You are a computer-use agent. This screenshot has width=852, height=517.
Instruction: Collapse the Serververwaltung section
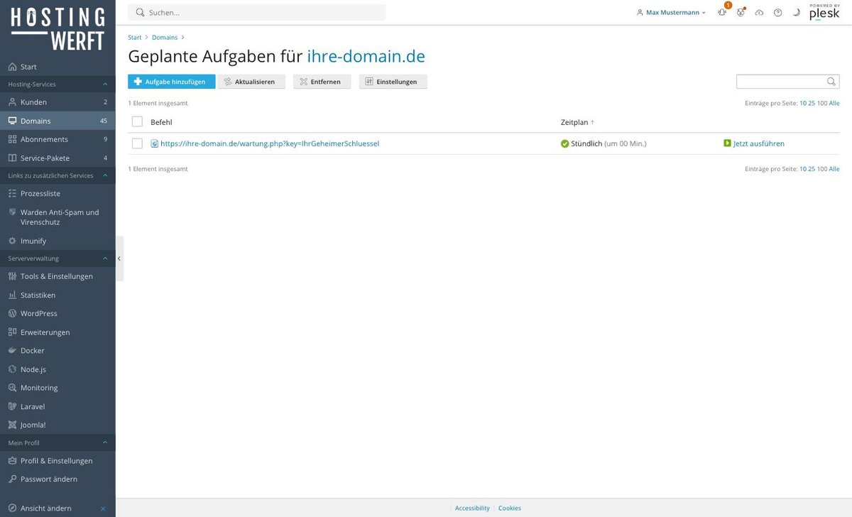[x=58, y=258]
